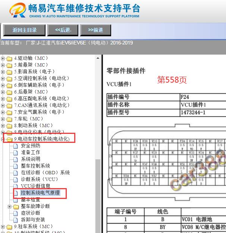Click page icon beside 诊断系统（VCU）
226x233 pixels.
(16, 180)
